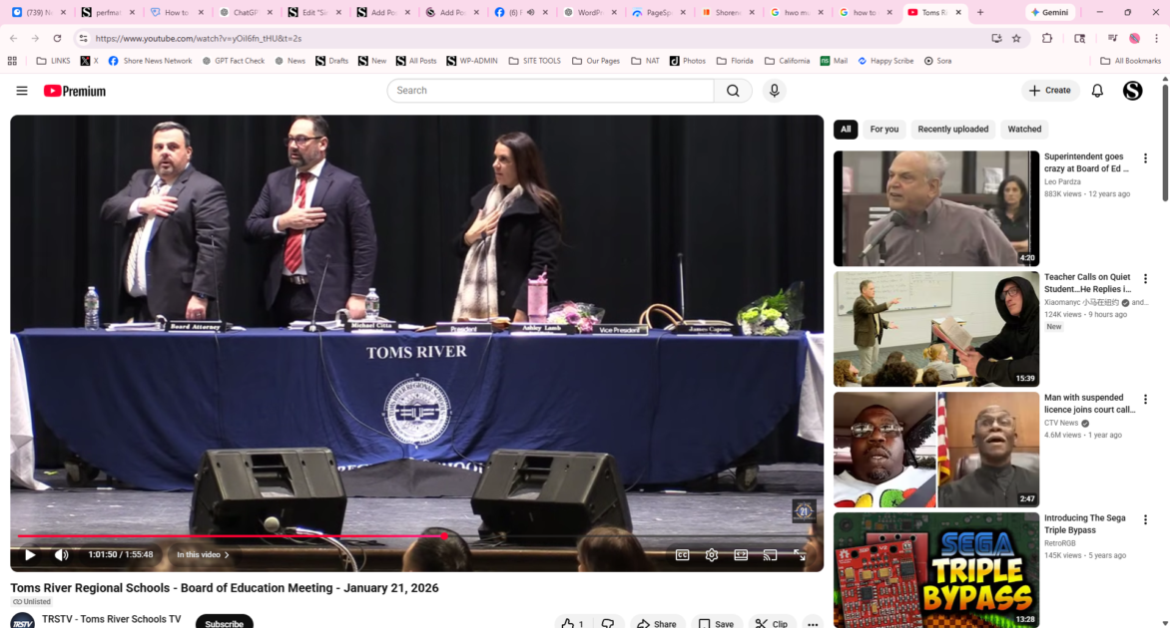Open video player settings gear
This screenshot has width=1170, height=628.
(x=712, y=555)
